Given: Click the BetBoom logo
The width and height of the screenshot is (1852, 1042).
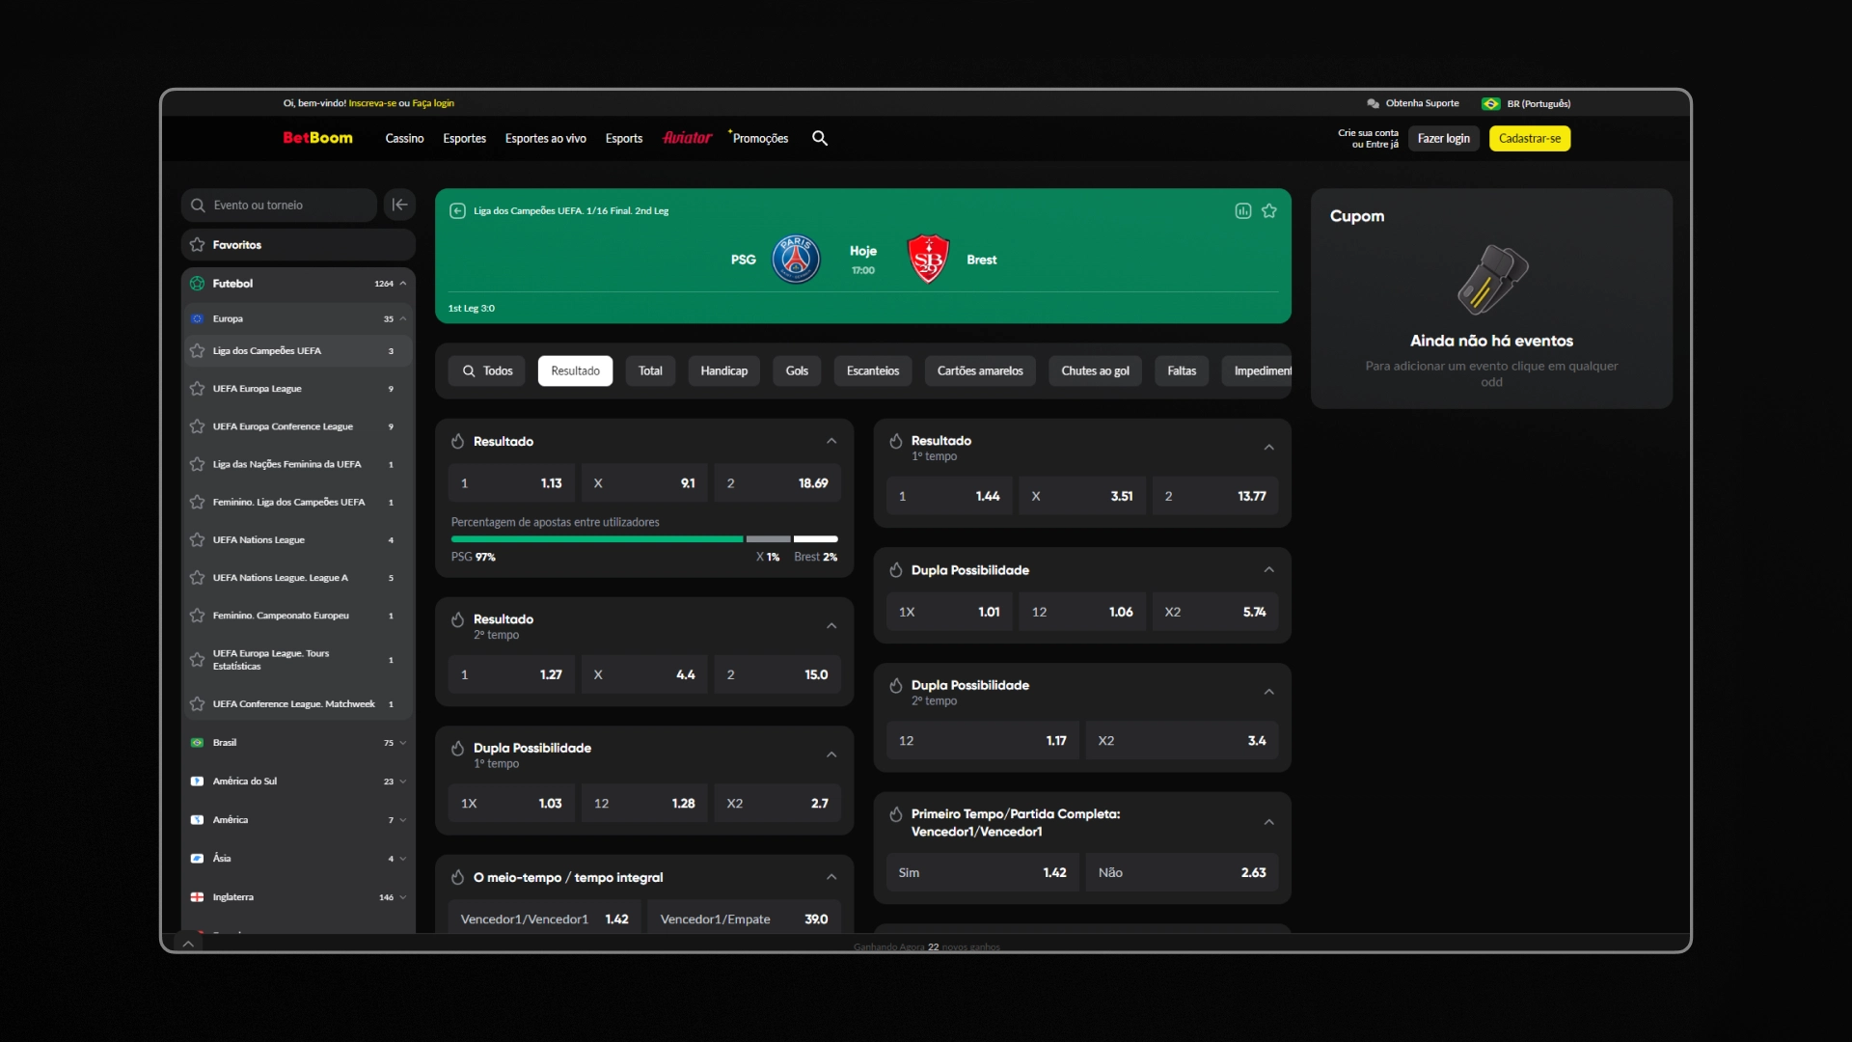Looking at the screenshot, I should pos(317,138).
